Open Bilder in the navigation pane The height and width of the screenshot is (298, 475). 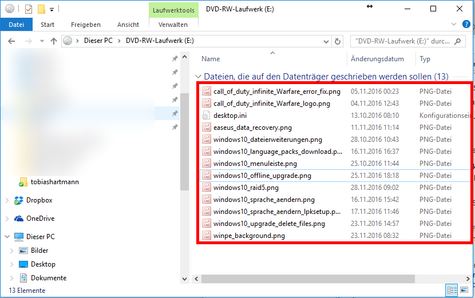[39, 251]
